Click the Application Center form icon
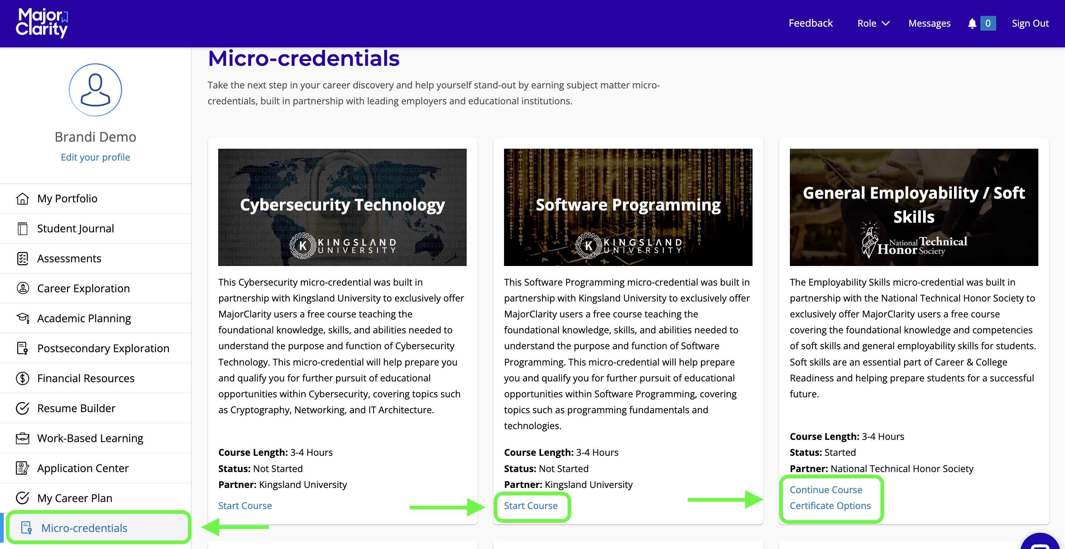This screenshot has height=549, width=1065. (22, 468)
